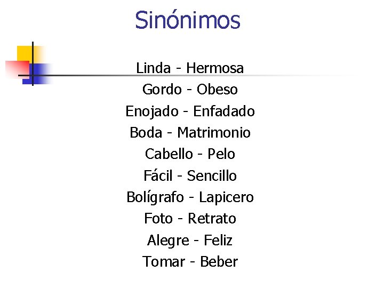The height and width of the screenshot is (288, 384).
Task: Click the word Lapicero
Action: [226, 198]
